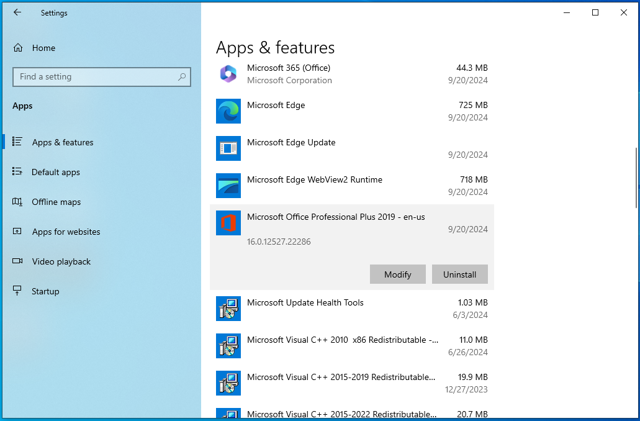
Task: Click the Apps & features sidebar icon
Action: 17,142
